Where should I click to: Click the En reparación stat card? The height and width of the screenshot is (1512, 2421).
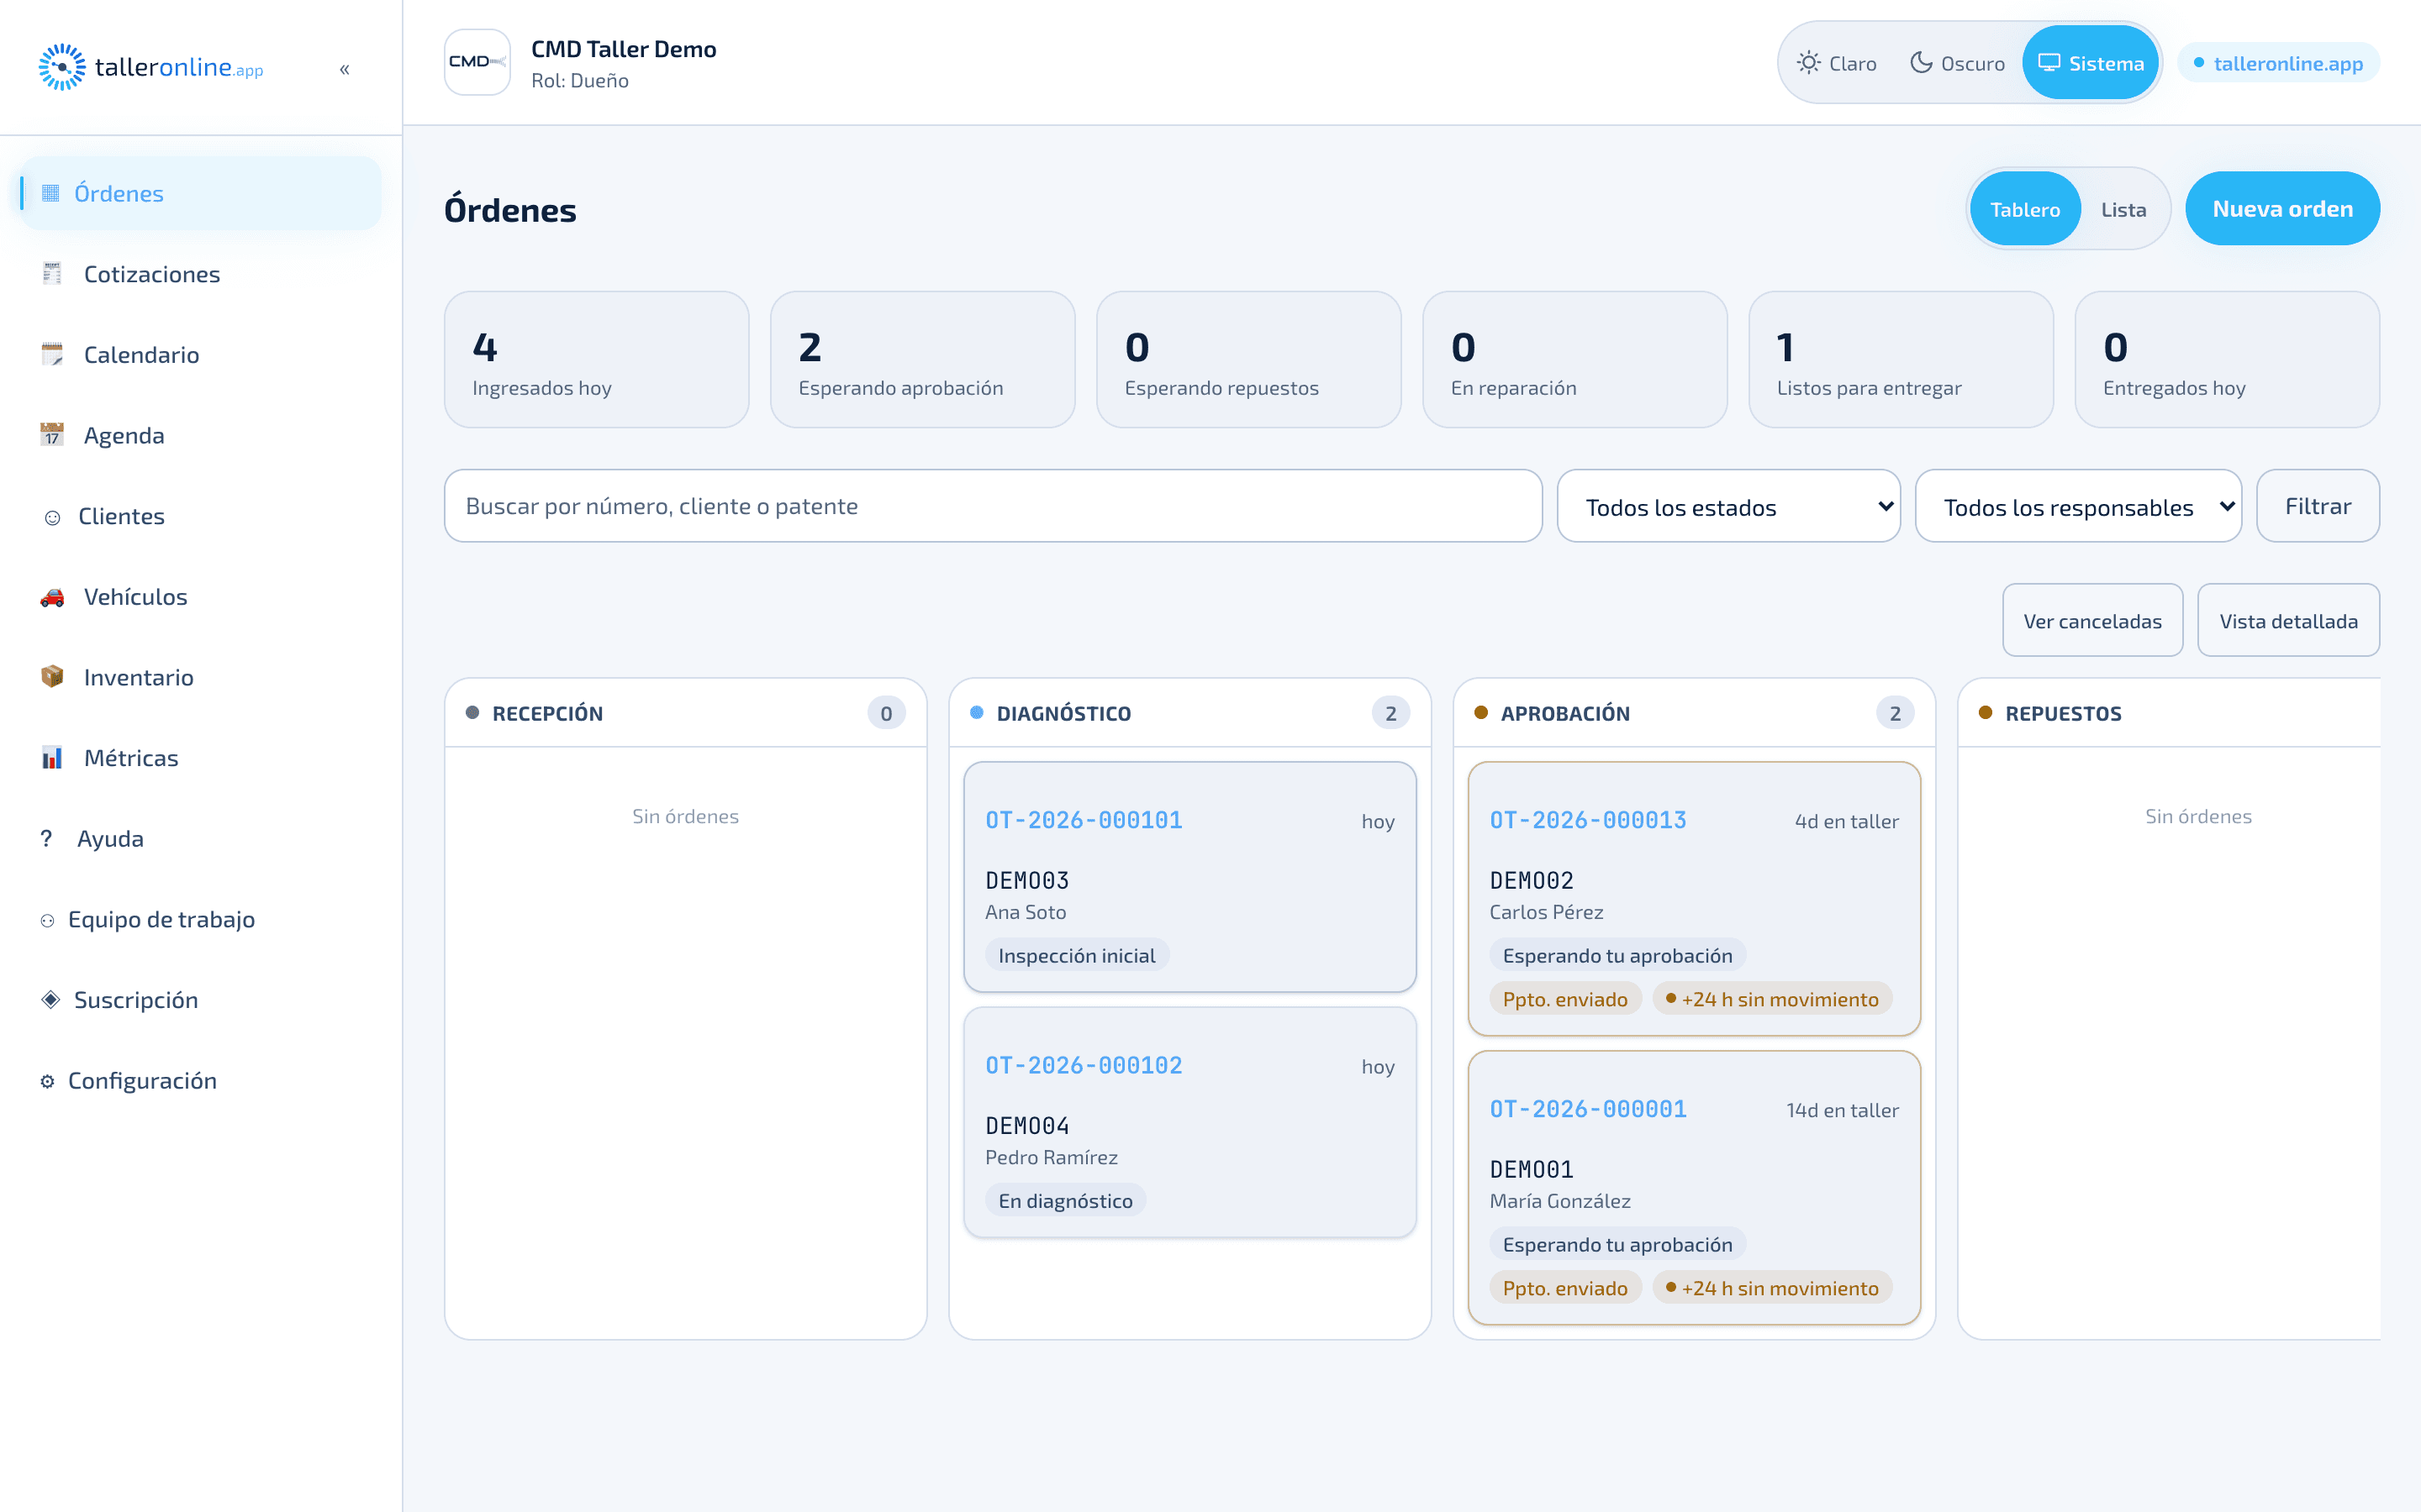1574,360
